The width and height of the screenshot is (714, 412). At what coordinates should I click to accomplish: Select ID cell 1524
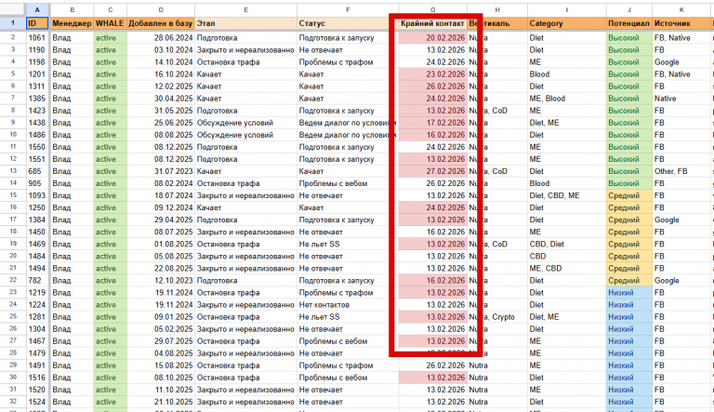click(37, 402)
